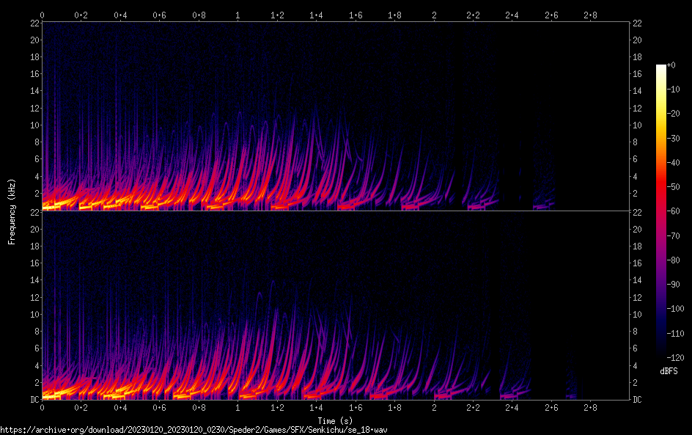Click the 22 kHz label at top-left corner

pyautogui.click(x=34, y=23)
